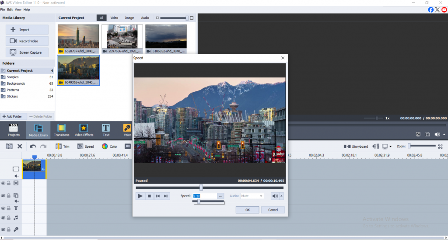
Task: Hide the voice recording track
Action: point(3,229)
